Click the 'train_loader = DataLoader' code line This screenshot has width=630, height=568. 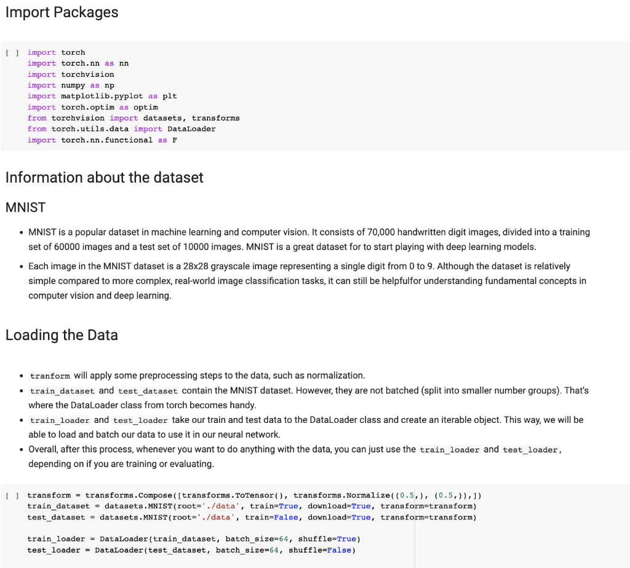[x=194, y=539]
